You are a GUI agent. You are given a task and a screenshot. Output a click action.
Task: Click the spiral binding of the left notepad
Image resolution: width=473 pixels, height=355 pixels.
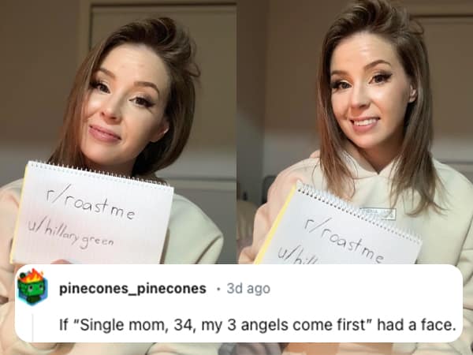(x=99, y=173)
